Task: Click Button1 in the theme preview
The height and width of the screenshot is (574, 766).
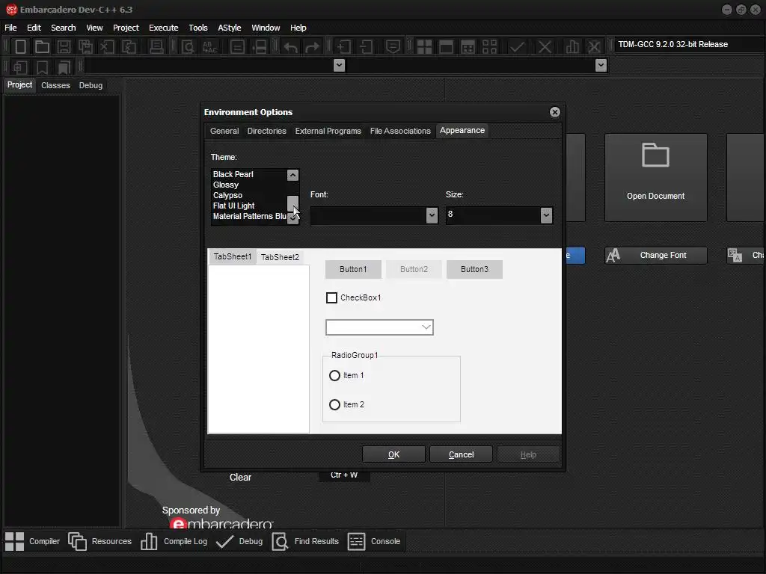Action: 353,269
